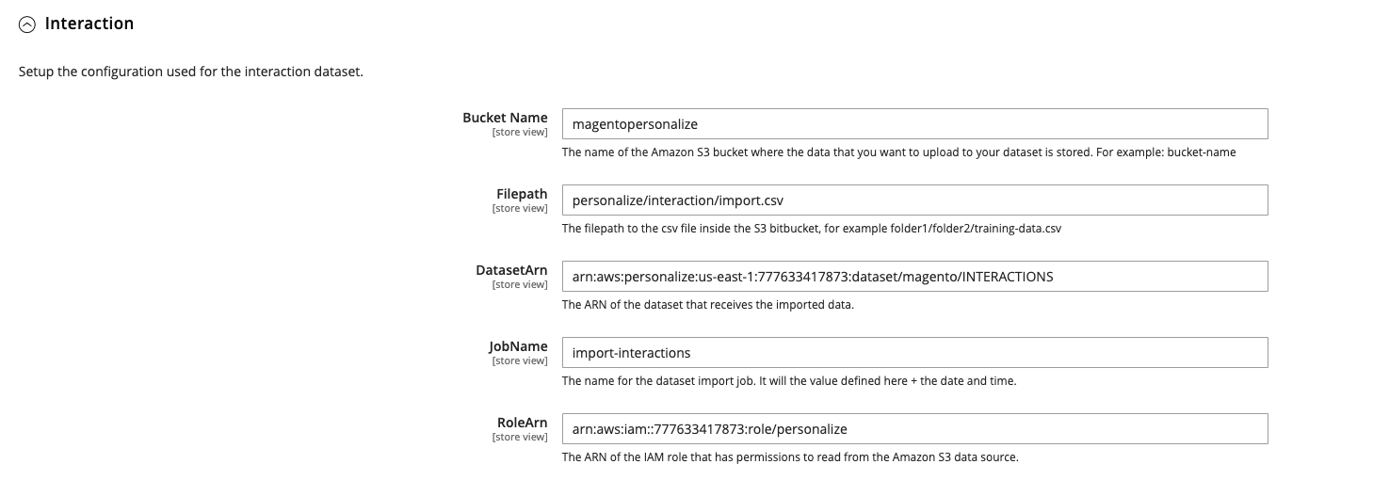1373x480 pixels.
Task: Click the store view scope under Filepath
Action: click(x=519, y=208)
